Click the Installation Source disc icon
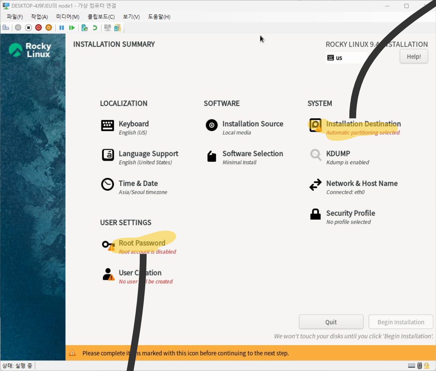 [212, 125]
